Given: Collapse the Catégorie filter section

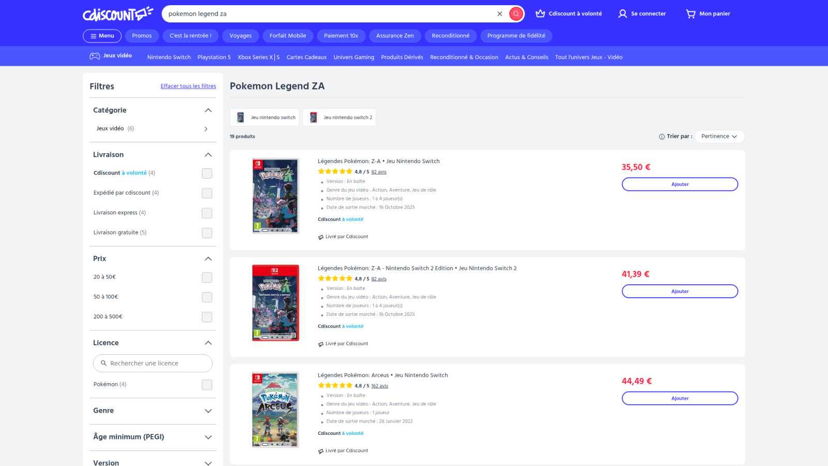Looking at the screenshot, I should pos(208,110).
